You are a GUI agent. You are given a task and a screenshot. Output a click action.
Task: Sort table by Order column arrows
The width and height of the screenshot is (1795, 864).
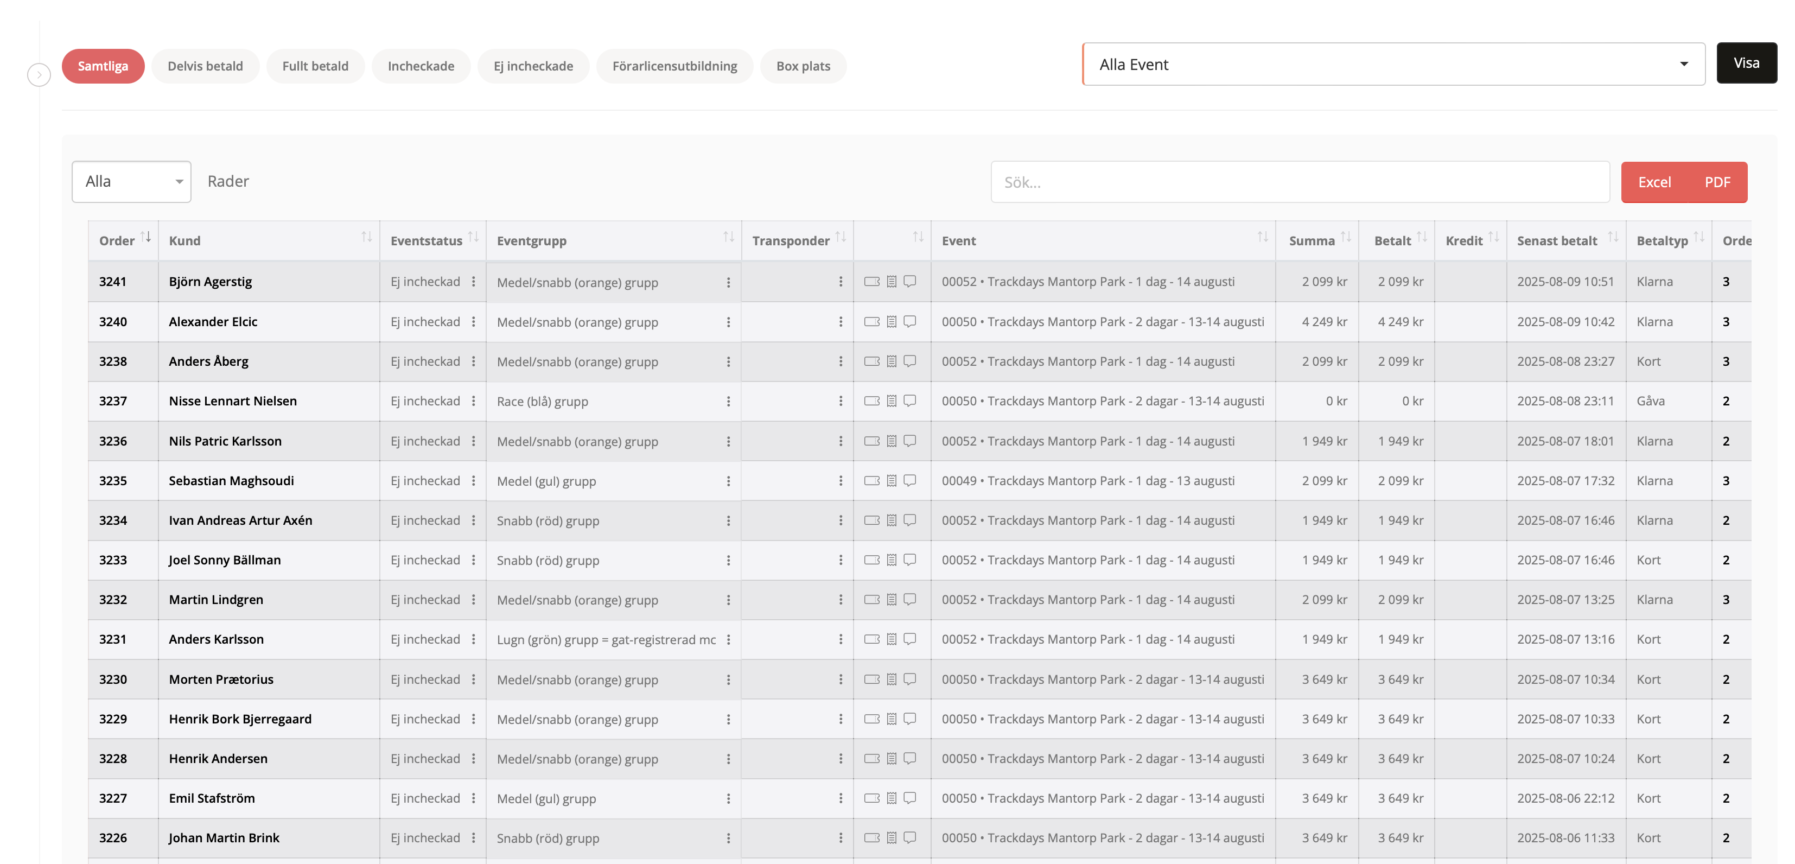click(145, 238)
